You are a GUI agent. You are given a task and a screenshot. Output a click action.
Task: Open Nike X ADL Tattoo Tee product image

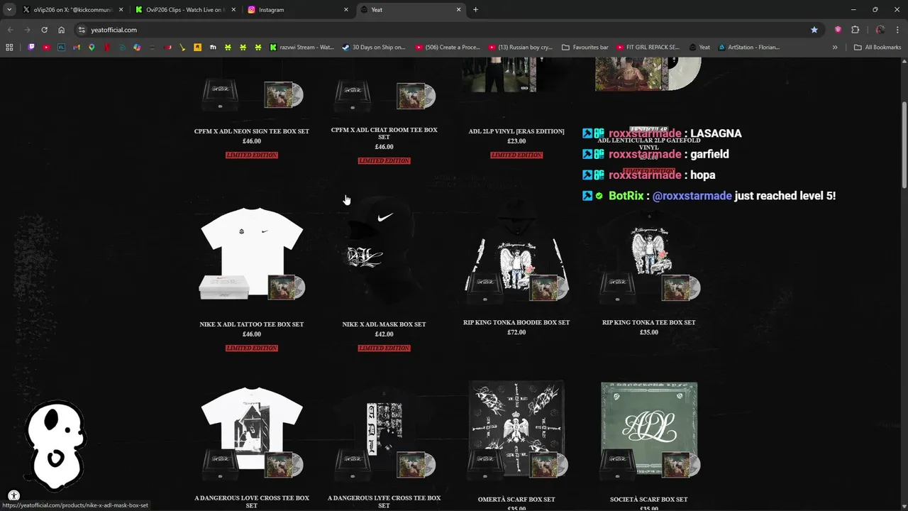pos(252,253)
